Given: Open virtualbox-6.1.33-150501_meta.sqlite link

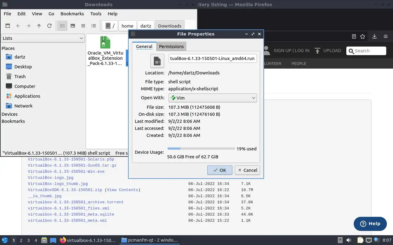Looking at the screenshot, I should (71, 214).
